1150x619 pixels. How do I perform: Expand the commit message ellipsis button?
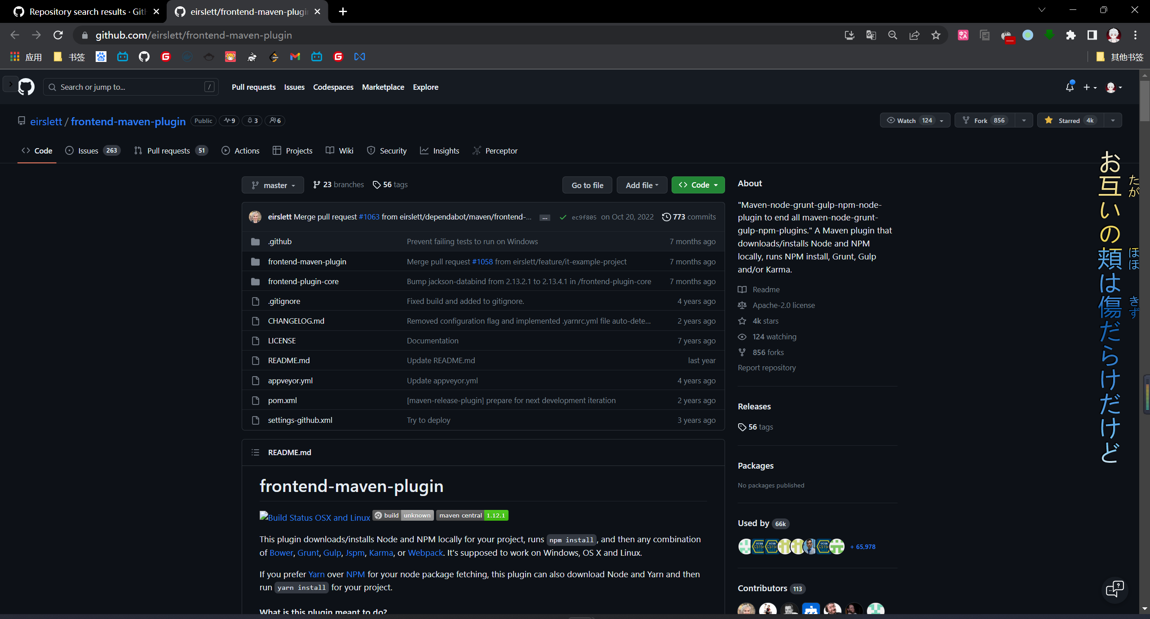(544, 217)
